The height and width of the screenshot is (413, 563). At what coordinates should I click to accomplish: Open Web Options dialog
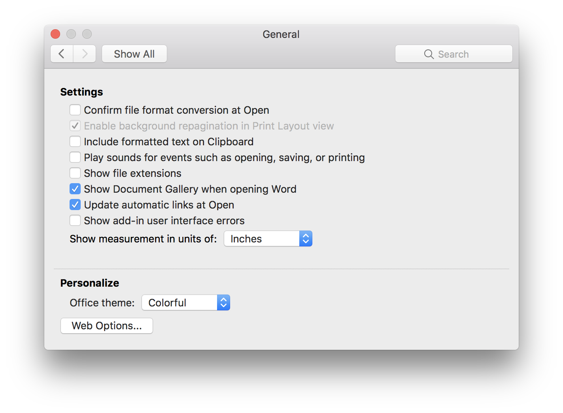pos(107,326)
